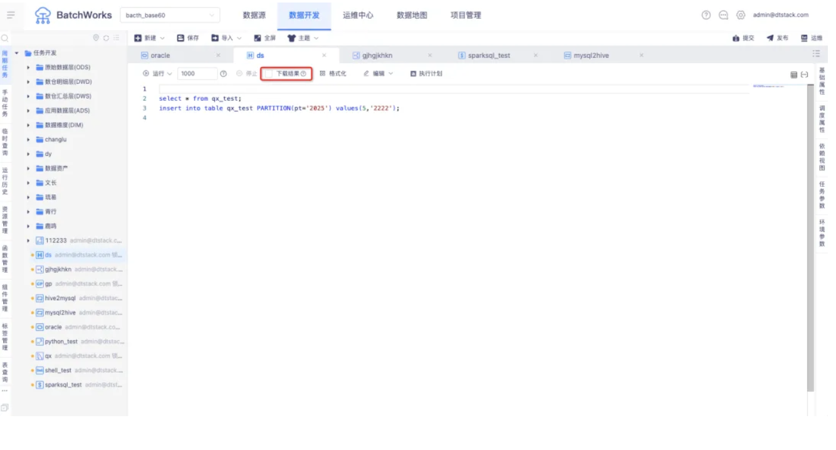Click the help icon next to the 1000 row limit
This screenshot has width=836, height=450.
tap(223, 73)
